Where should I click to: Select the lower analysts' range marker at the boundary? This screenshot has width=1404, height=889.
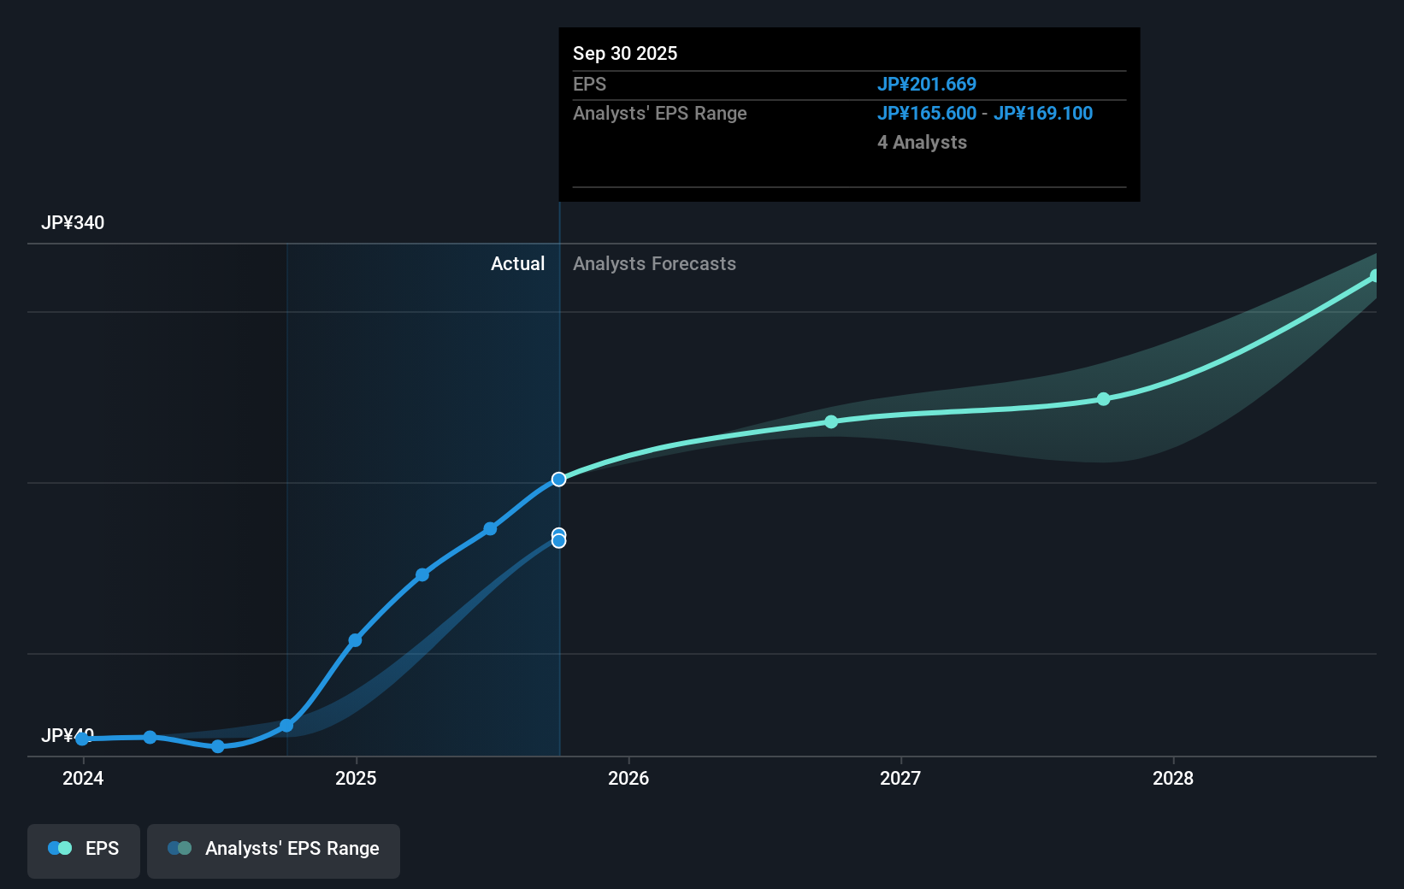click(x=559, y=539)
